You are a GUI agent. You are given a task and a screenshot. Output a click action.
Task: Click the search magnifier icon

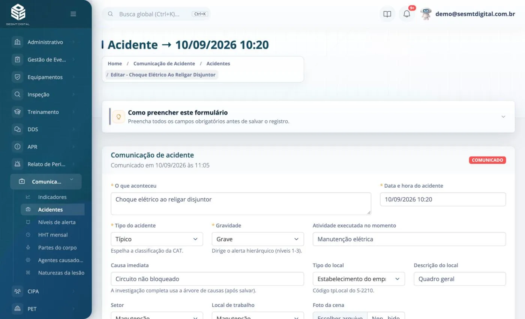point(111,14)
